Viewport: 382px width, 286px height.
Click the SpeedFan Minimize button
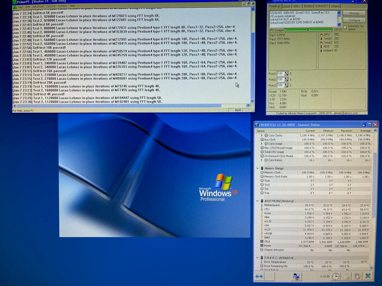[354, 13]
